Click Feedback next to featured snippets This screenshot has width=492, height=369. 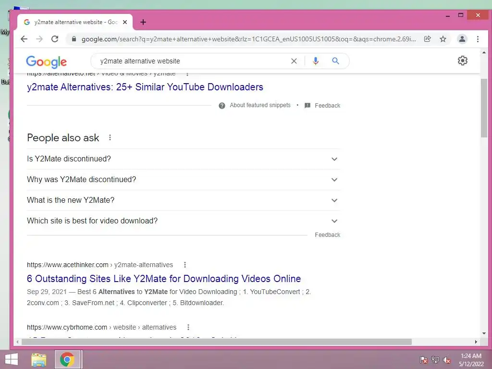click(x=328, y=106)
